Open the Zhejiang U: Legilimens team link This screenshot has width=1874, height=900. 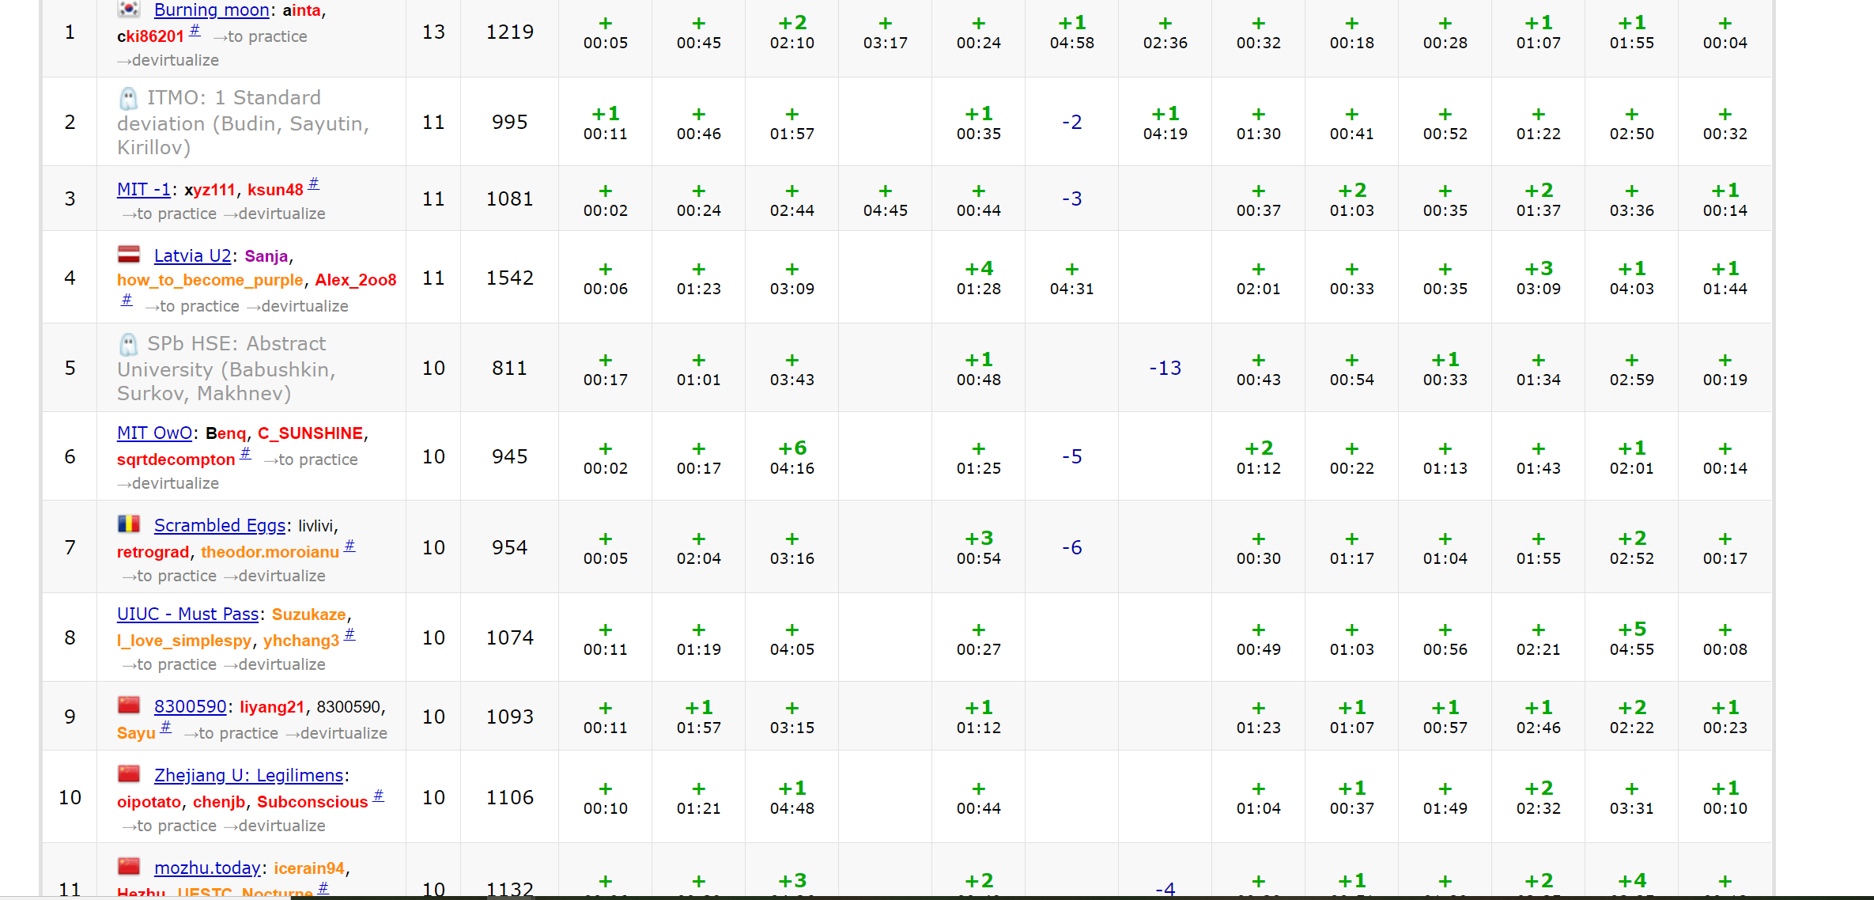[x=248, y=776]
